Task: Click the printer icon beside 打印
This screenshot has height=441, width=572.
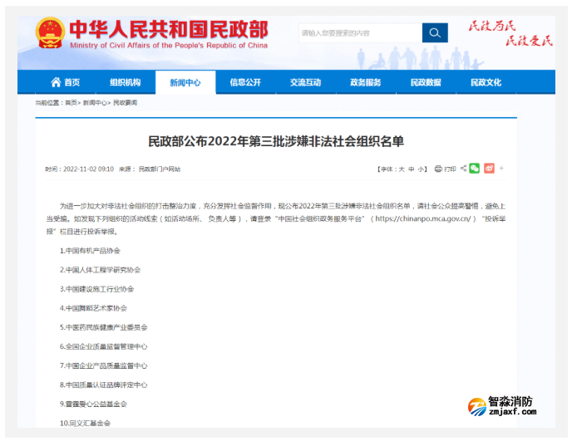Action: pyautogui.click(x=438, y=169)
